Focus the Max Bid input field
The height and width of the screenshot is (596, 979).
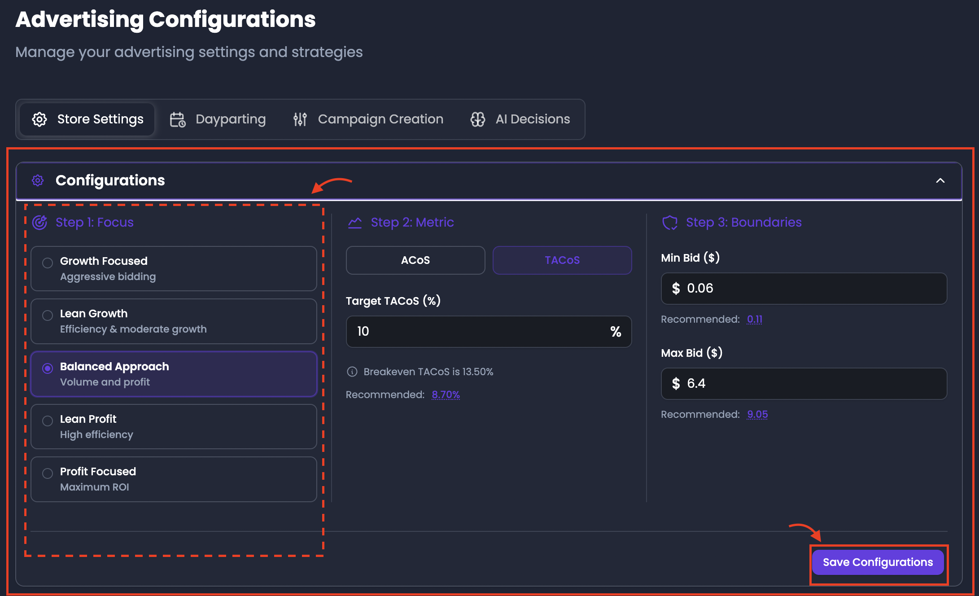[804, 384]
